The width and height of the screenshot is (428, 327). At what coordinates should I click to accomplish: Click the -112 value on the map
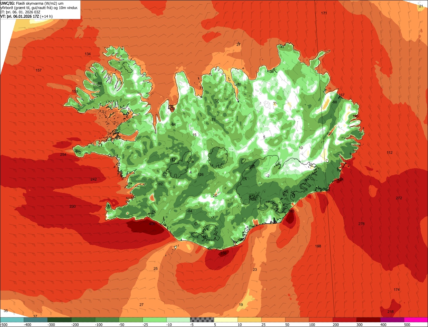(x=159, y=184)
